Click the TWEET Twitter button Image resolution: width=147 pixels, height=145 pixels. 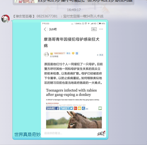tap(66, 108)
